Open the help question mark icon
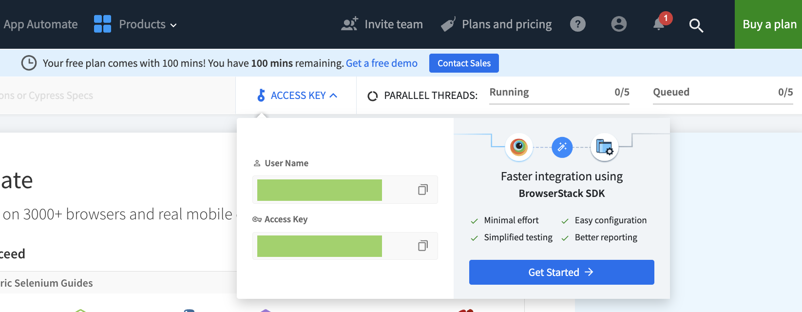The width and height of the screenshot is (802, 312). (578, 24)
